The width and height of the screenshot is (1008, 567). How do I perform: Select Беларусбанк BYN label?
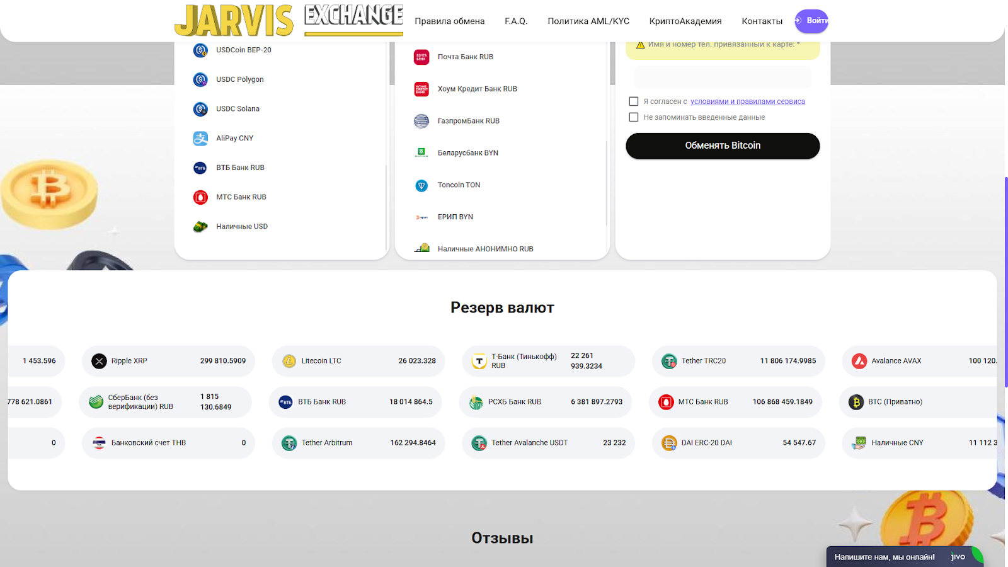coord(468,153)
